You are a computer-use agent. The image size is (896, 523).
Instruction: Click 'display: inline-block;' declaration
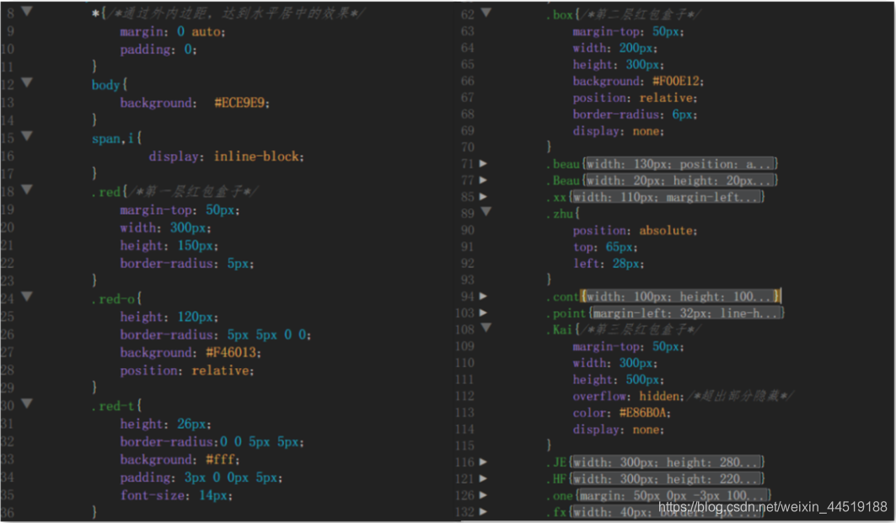coord(226,157)
